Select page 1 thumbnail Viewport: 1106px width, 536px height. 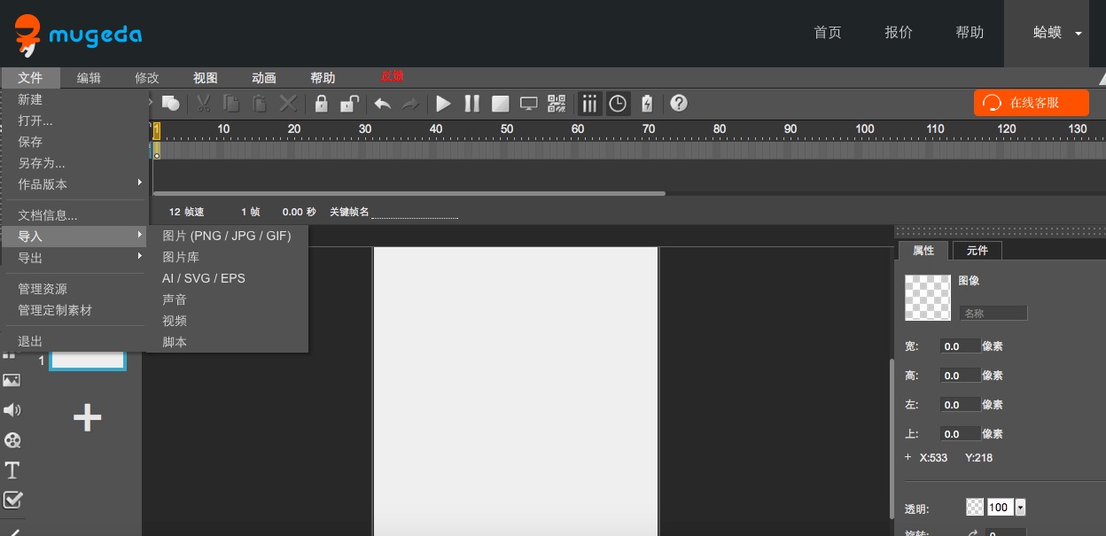coord(87,361)
